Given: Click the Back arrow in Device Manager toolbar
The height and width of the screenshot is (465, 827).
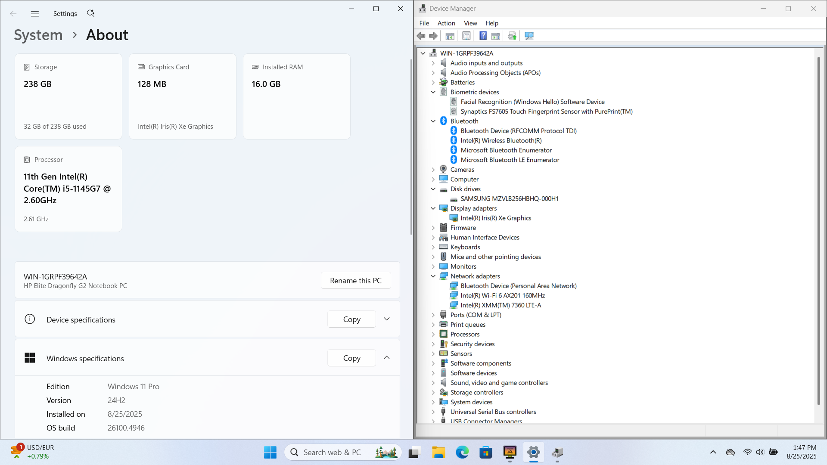Looking at the screenshot, I should pyautogui.click(x=421, y=36).
